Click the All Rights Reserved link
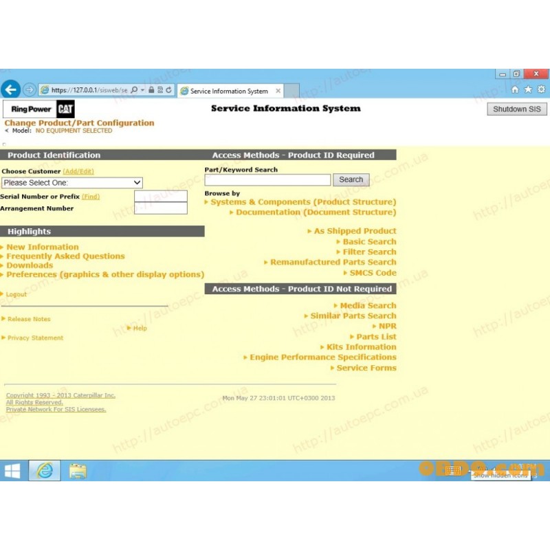This screenshot has width=550, height=550. [x=34, y=402]
